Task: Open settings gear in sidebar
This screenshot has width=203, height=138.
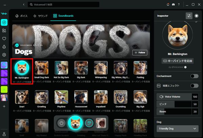Action: 4,55
